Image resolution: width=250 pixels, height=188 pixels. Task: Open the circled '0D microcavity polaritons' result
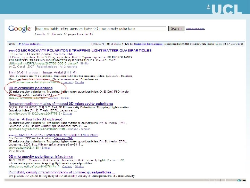[x=31, y=88]
